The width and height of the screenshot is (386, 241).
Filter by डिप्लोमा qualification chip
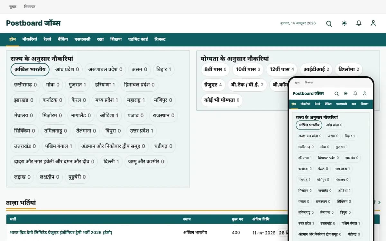coord(349,69)
